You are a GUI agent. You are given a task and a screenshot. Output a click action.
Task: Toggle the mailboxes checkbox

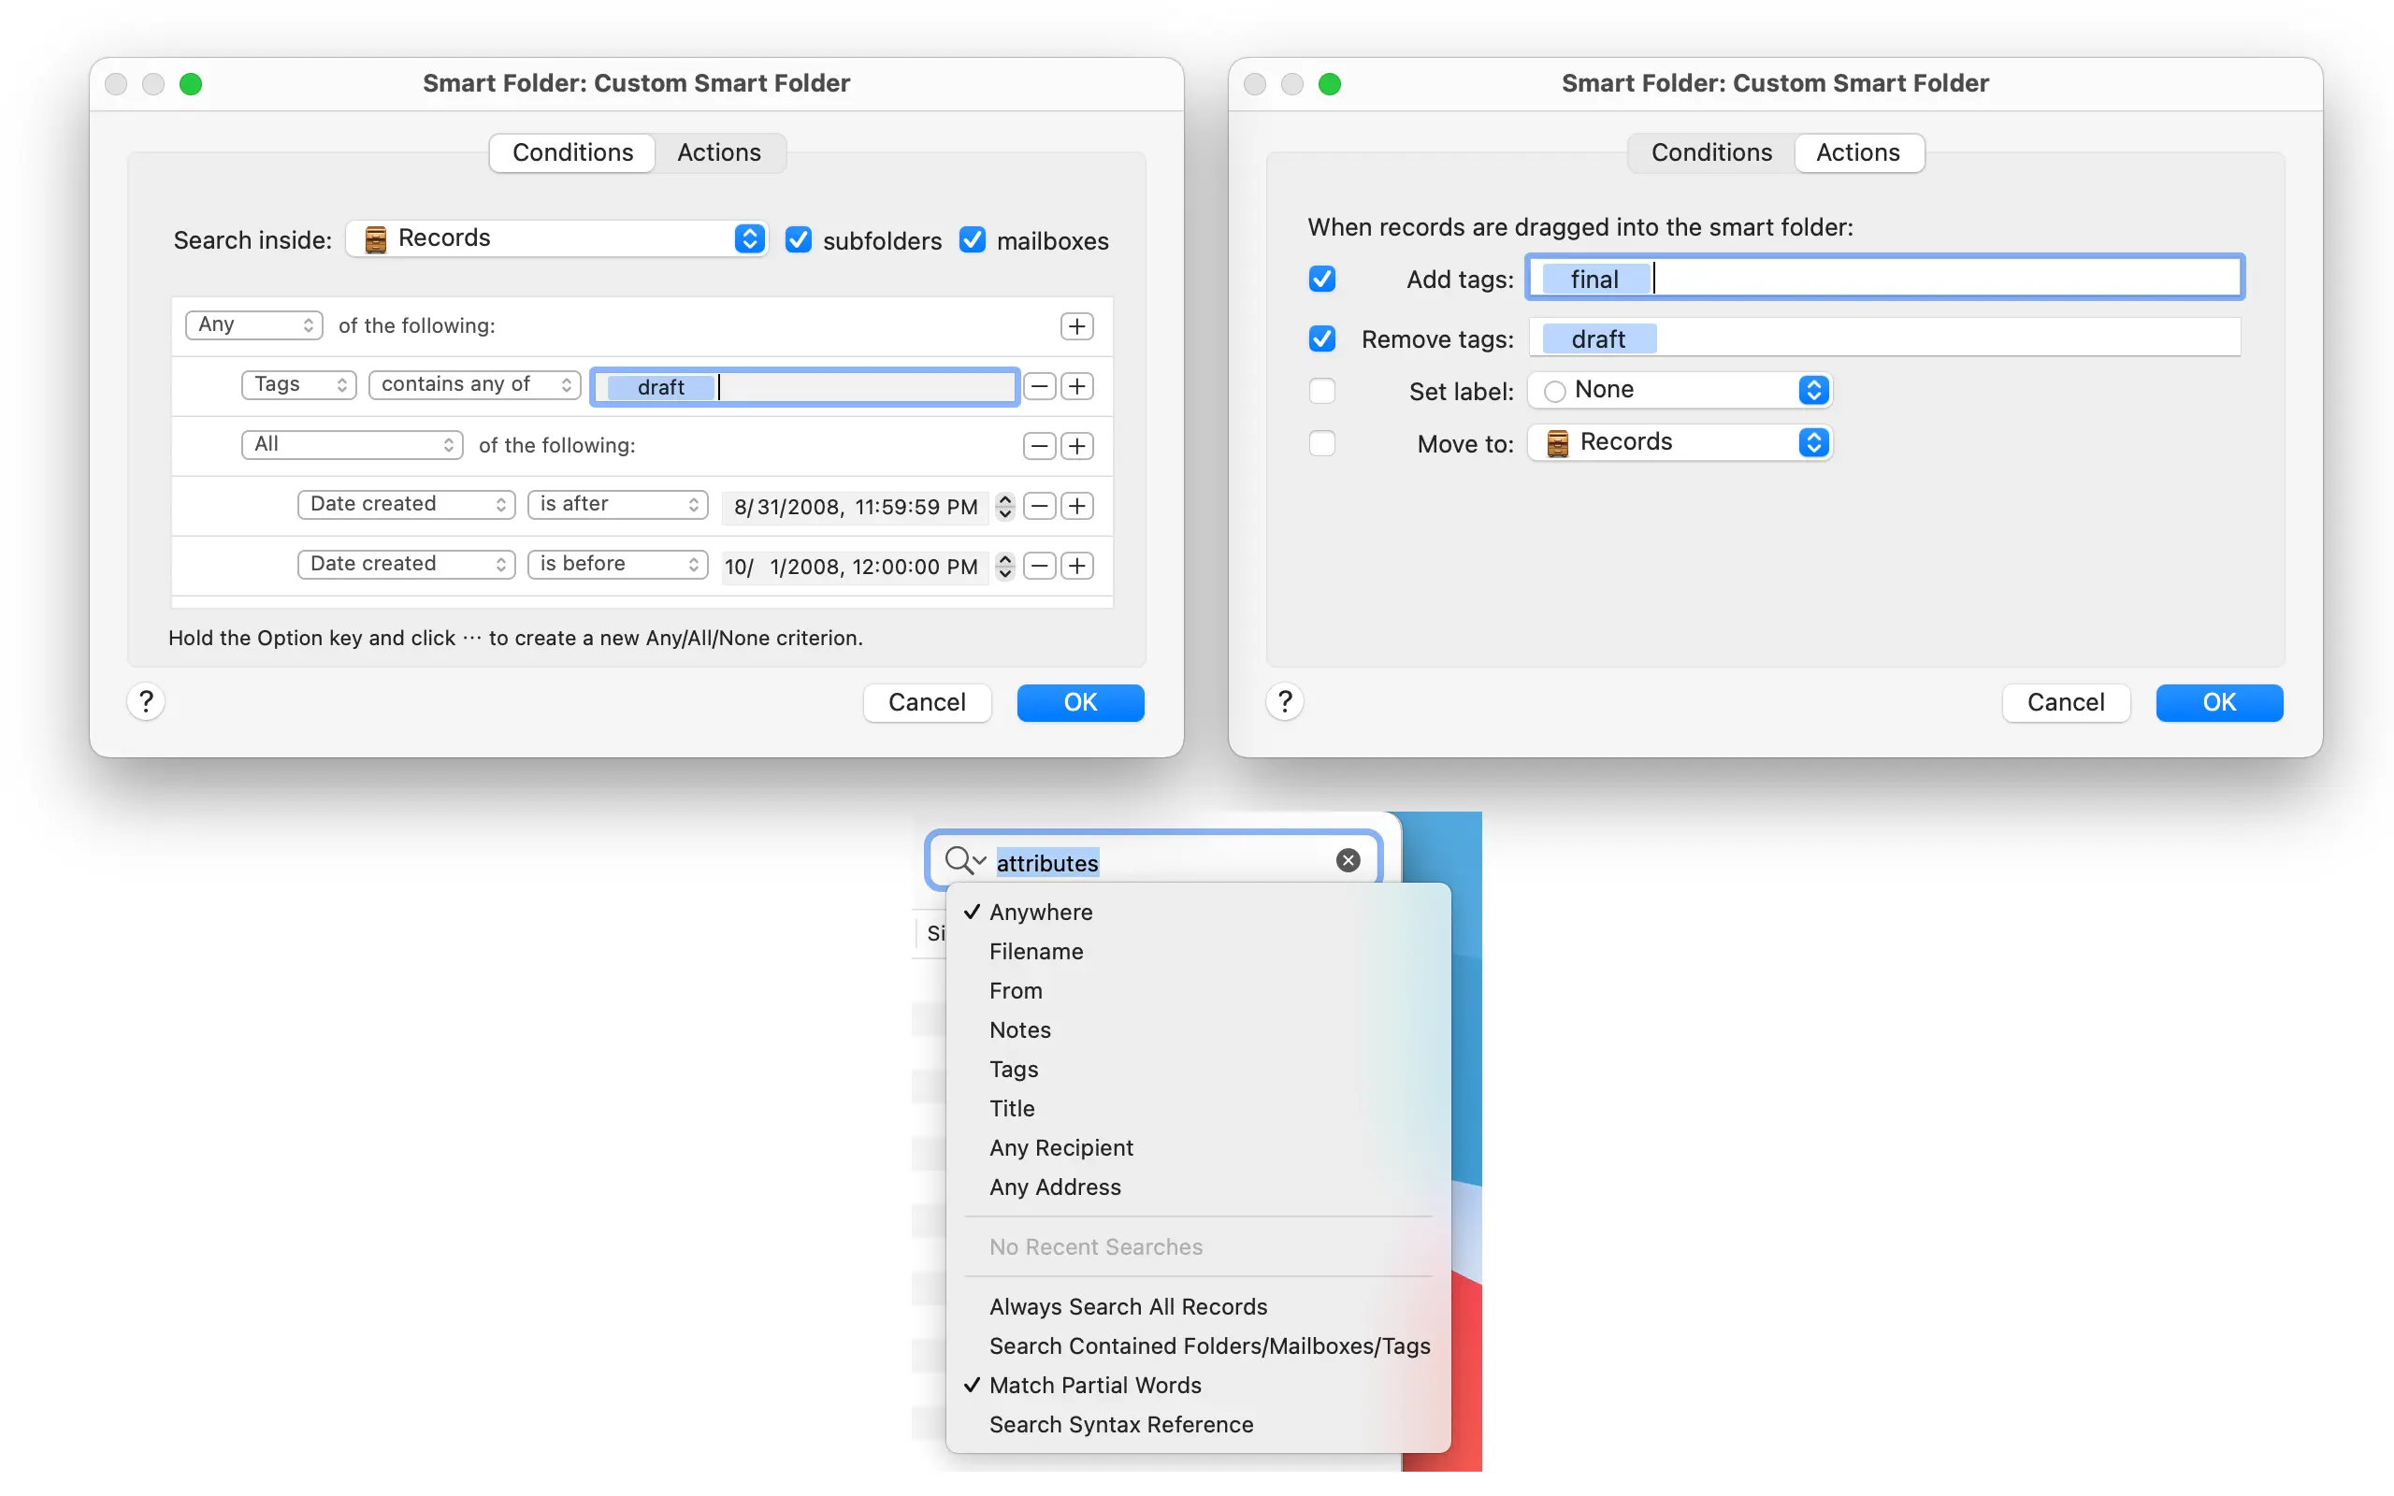(x=973, y=239)
